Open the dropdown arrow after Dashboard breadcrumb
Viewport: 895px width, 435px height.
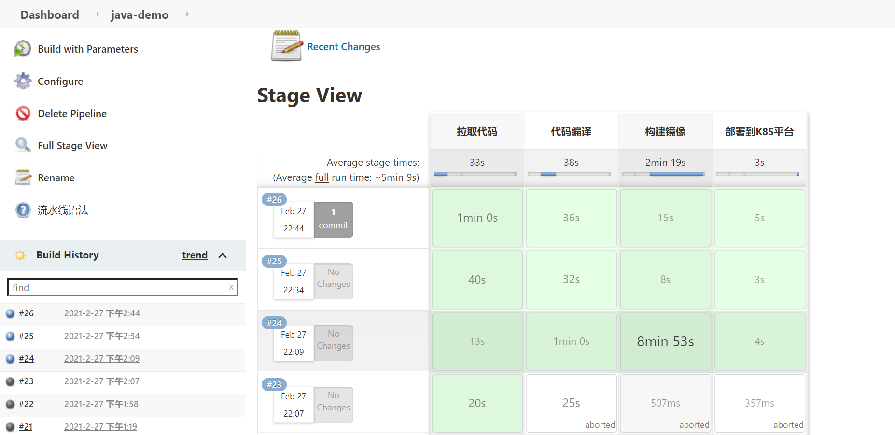point(98,14)
